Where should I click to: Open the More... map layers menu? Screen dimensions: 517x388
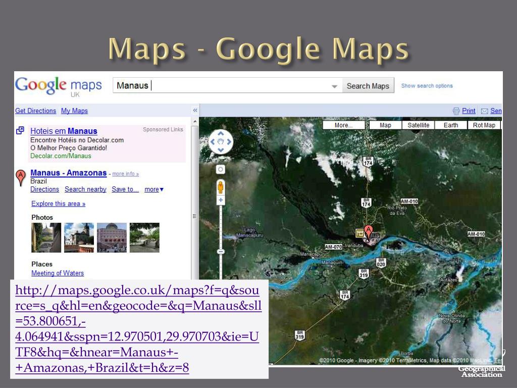pos(343,125)
